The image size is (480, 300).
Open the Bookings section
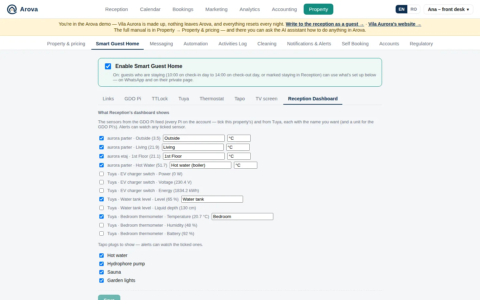point(183,9)
